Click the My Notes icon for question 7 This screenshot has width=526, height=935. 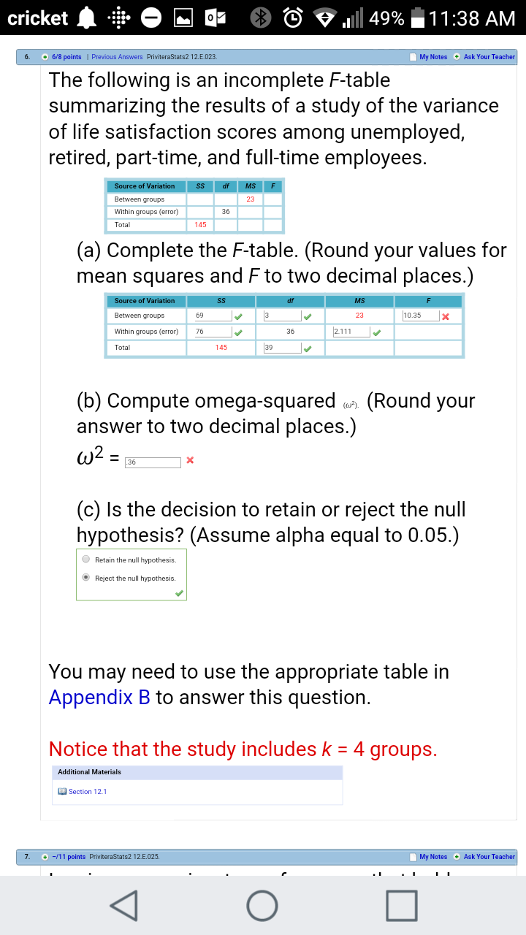413,856
